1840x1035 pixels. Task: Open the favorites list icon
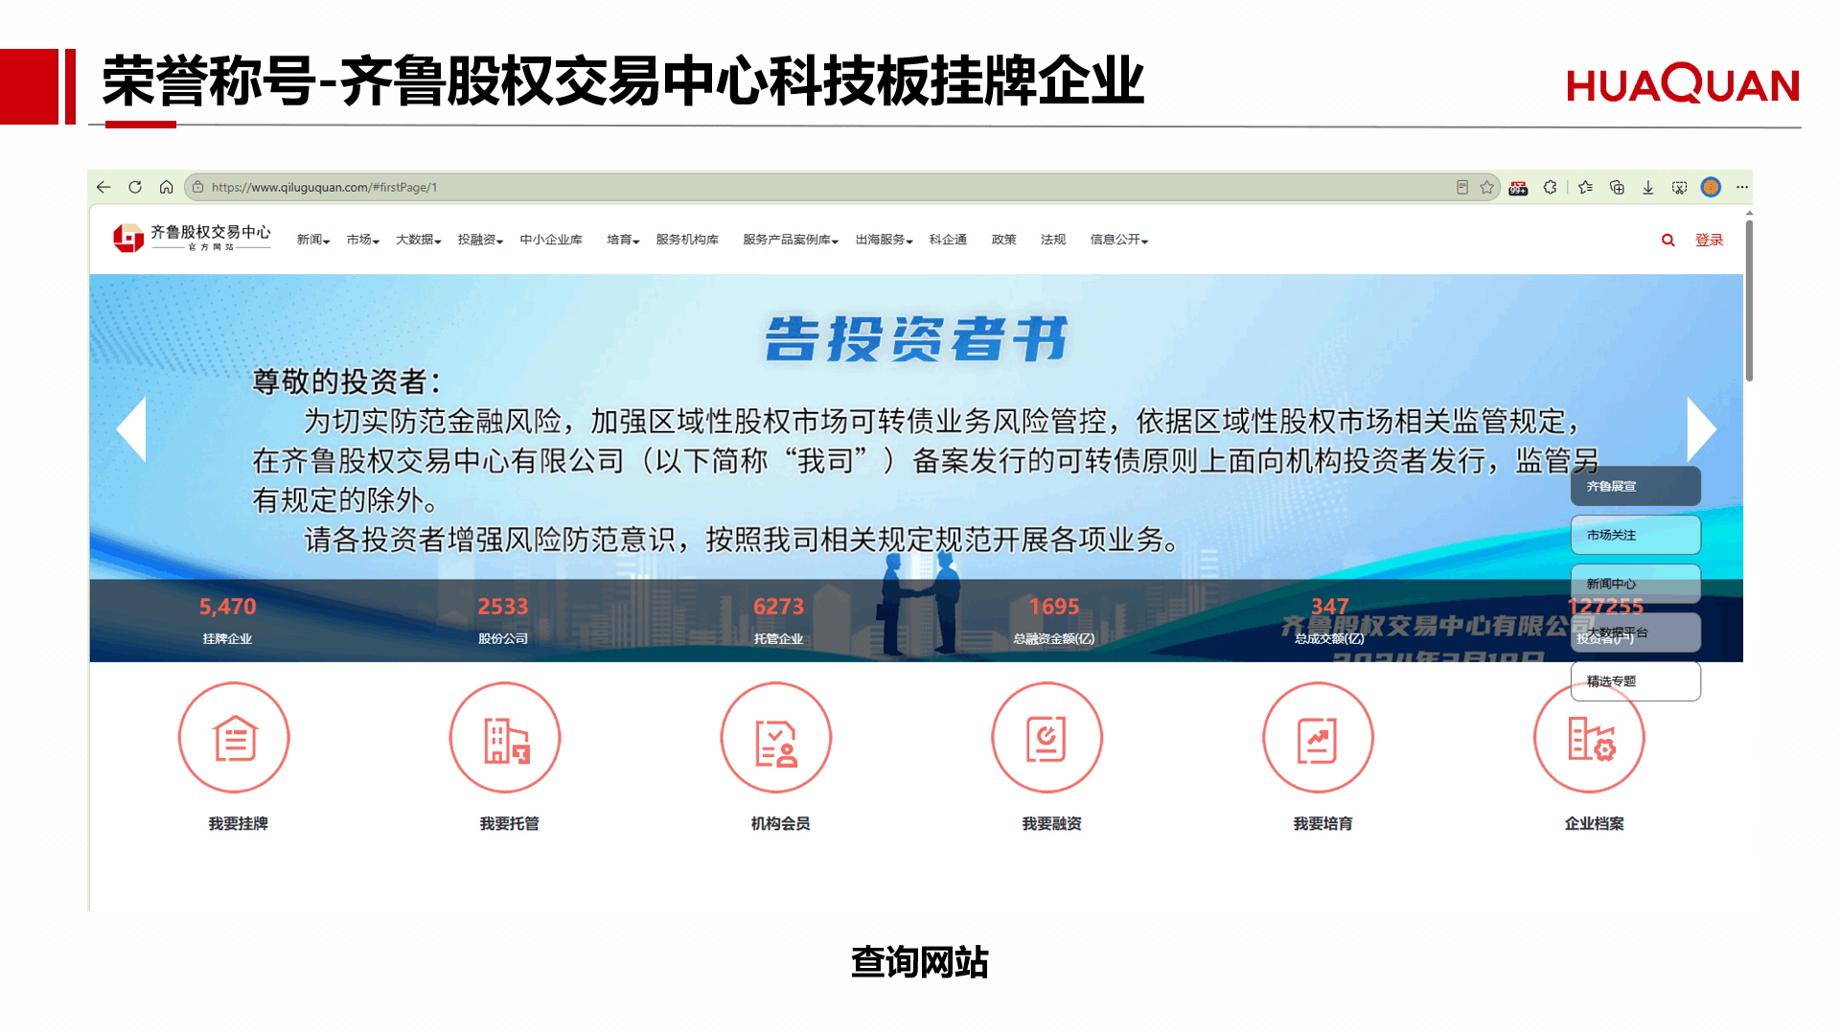click(1586, 187)
